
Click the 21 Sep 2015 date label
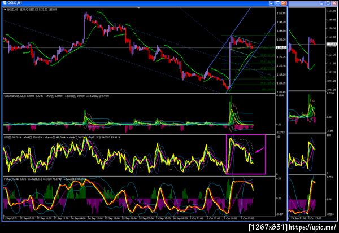(9, 218)
